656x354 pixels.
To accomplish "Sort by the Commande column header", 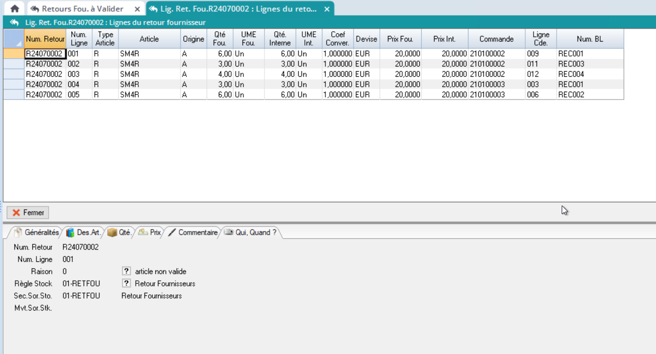I will 496,39.
